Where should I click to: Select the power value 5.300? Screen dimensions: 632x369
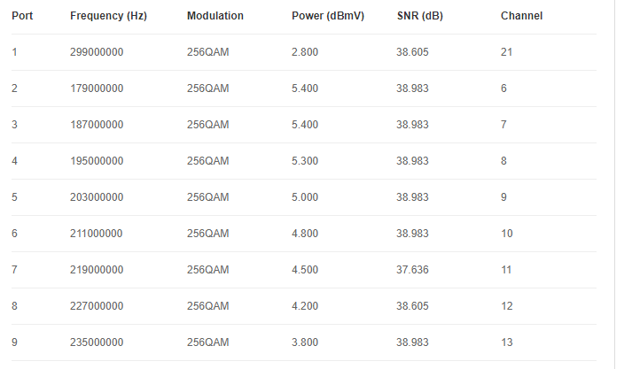coord(305,161)
